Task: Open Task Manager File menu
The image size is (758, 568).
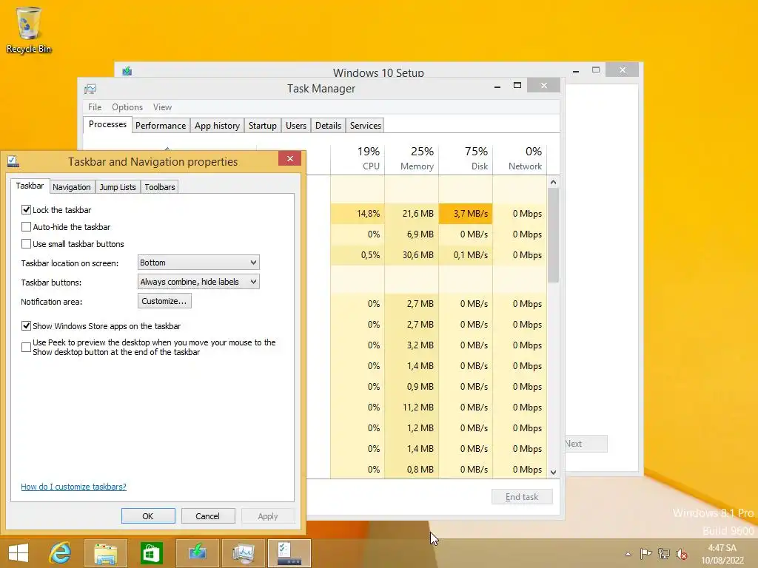Action: tap(95, 107)
